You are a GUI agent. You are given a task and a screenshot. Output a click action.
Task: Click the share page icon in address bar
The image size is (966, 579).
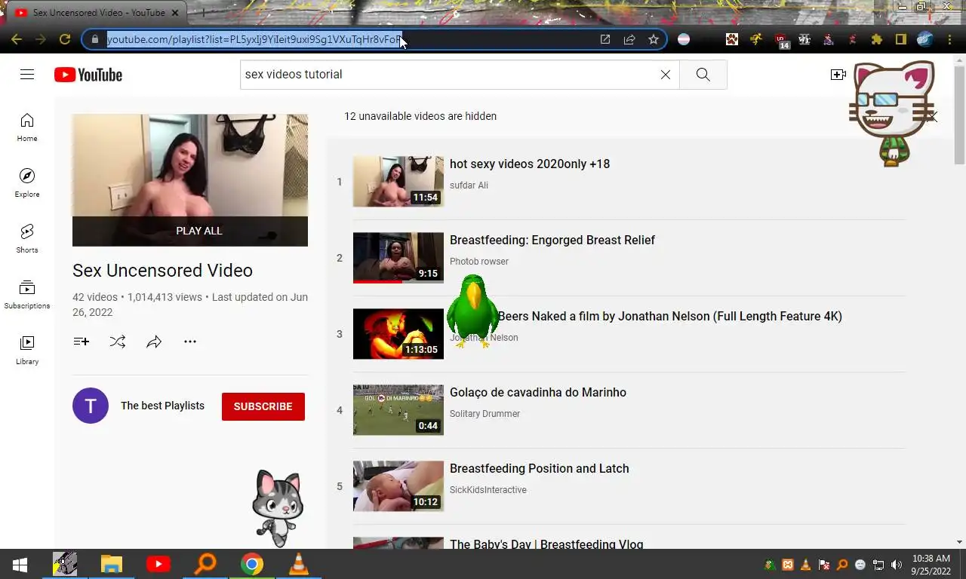coord(629,39)
